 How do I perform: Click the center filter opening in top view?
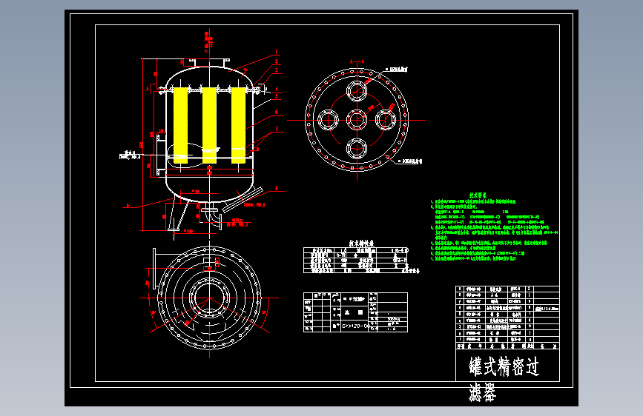click(356, 120)
